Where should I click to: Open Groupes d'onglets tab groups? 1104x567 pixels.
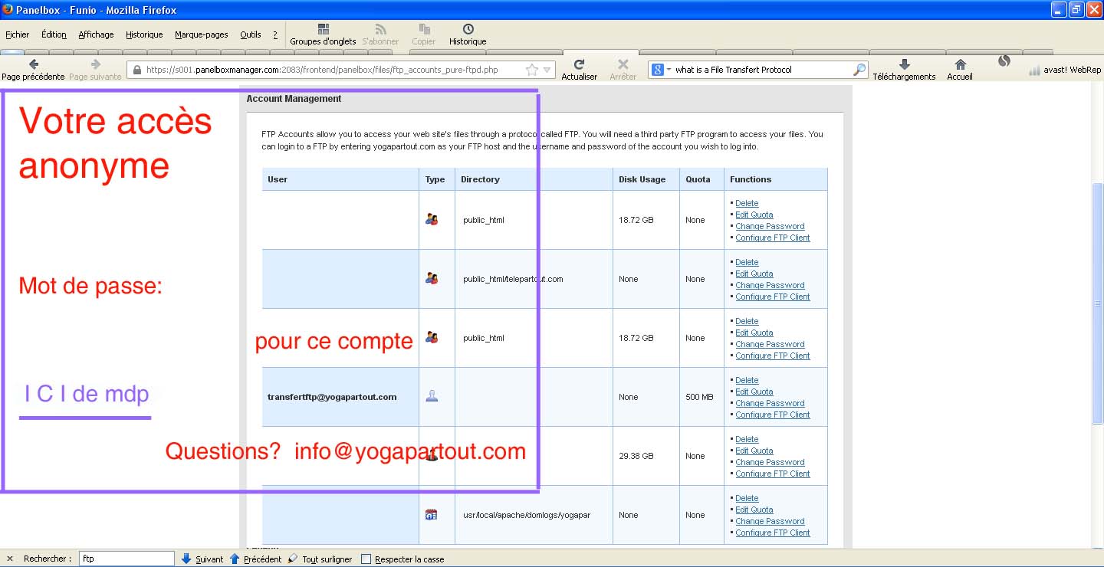tap(323, 30)
